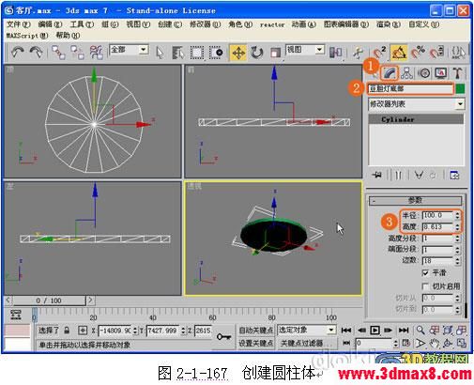The image size is (474, 385).
Task: Click the Configure Modifier Sets icon
Action: 454,175
